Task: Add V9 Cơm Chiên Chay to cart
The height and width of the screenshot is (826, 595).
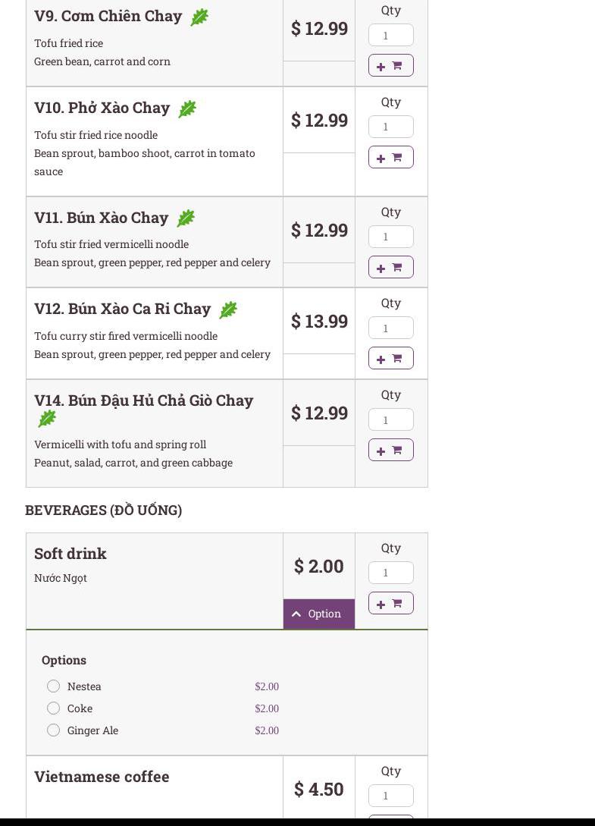Action: pyautogui.click(x=390, y=66)
